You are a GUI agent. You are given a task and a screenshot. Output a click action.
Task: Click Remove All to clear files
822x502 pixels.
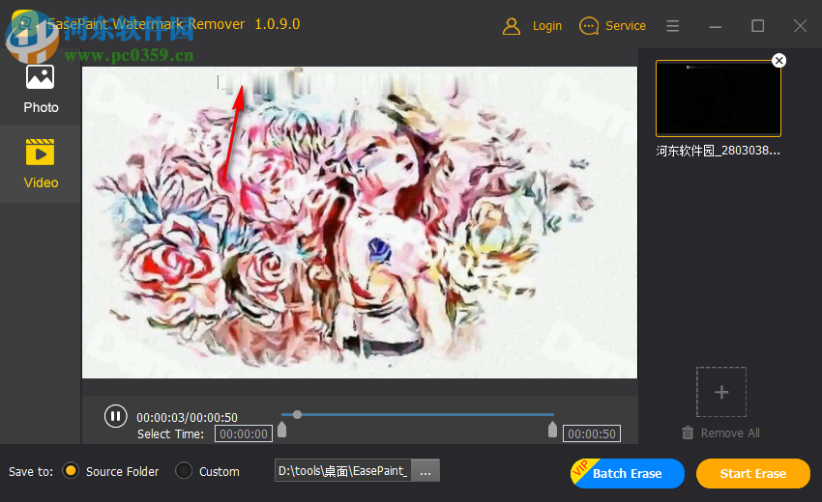pos(730,432)
